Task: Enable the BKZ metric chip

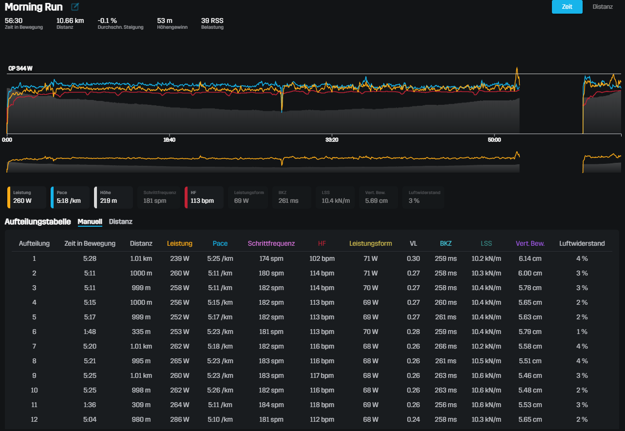Action: (x=292, y=197)
